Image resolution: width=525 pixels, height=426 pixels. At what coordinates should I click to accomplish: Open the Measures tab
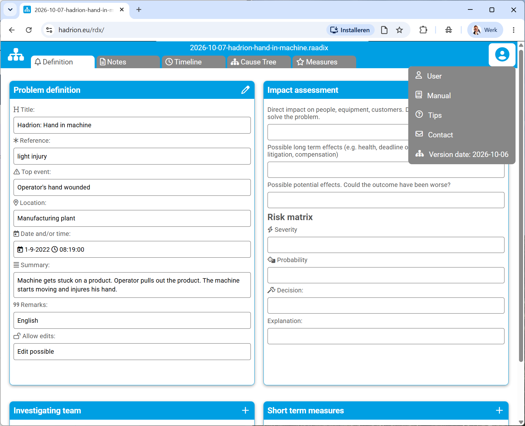pos(324,62)
